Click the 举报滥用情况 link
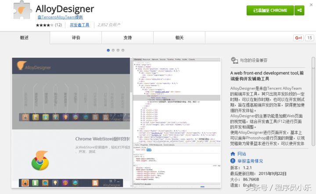The width and height of the screenshot is (316, 194). 250,161
